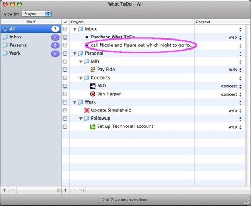Collapse the Followup group triangle
Viewport: 251px width, 206px height.
point(81,119)
